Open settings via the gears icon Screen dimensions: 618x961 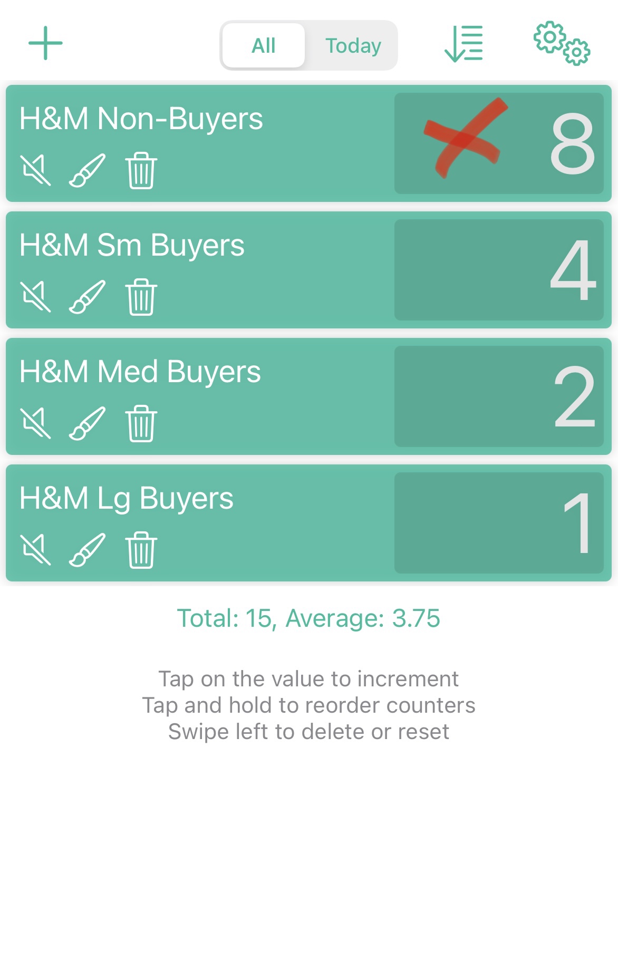pyautogui.click(x=561, y=43)
